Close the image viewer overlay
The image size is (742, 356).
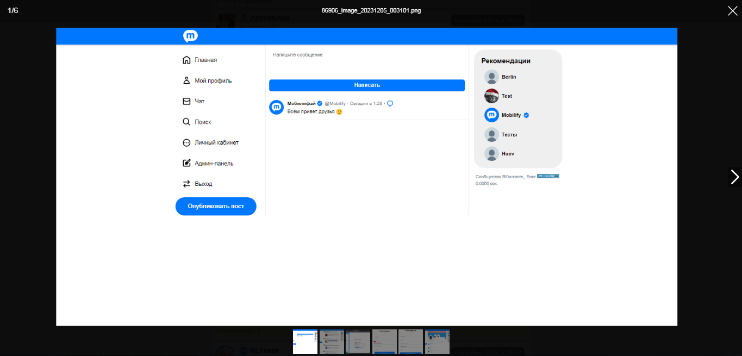[732, 11]
